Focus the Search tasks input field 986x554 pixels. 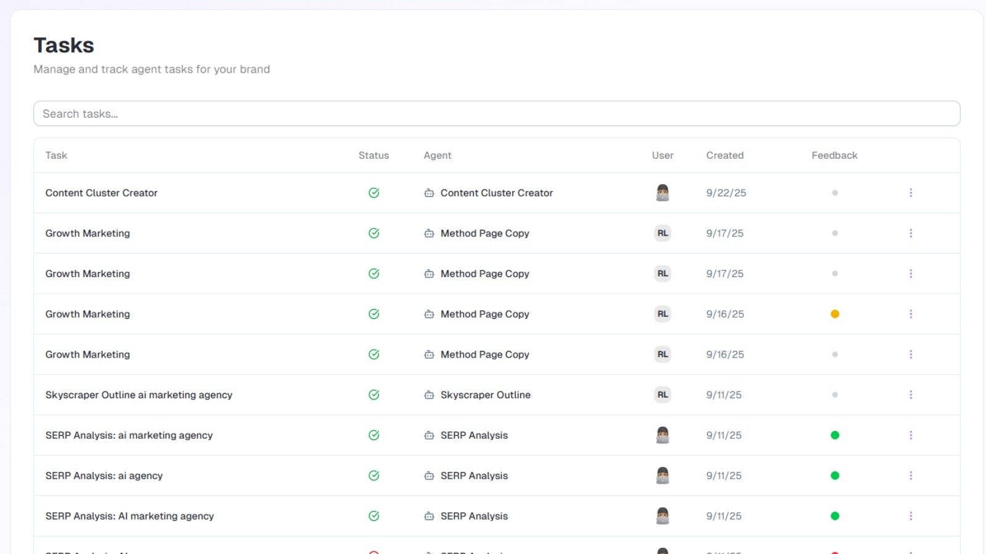(x=497, y=114)
